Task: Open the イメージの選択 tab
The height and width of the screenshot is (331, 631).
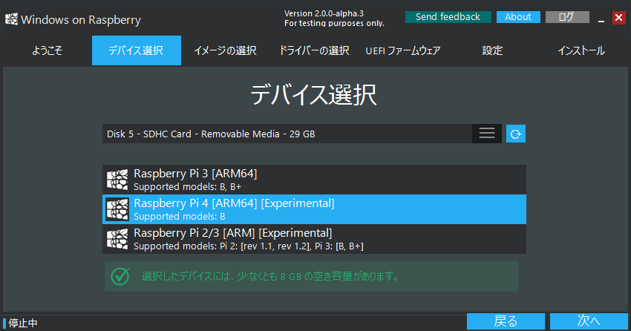Action: click(x=226, y=50)
